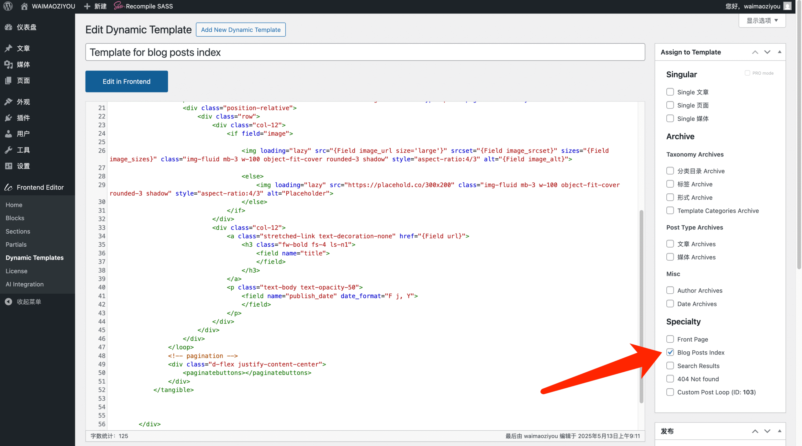Collapse the Assign to Template panel
The height and width of the screenshot is (446, 802).
click(x=779, y=52)
